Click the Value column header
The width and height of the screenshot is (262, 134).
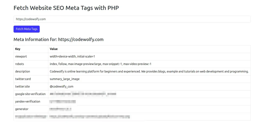(x=54, y=49)
